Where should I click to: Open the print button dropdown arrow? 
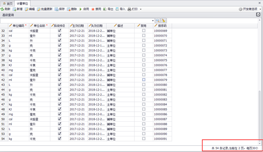140,9
